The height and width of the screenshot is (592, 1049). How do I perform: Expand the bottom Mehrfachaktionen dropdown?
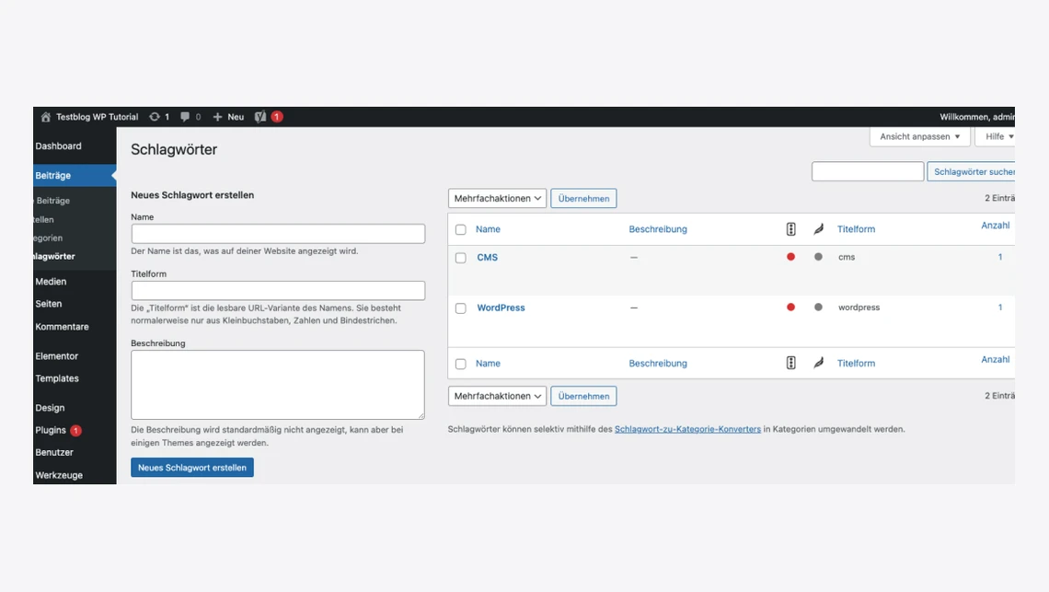pos(497,396)
